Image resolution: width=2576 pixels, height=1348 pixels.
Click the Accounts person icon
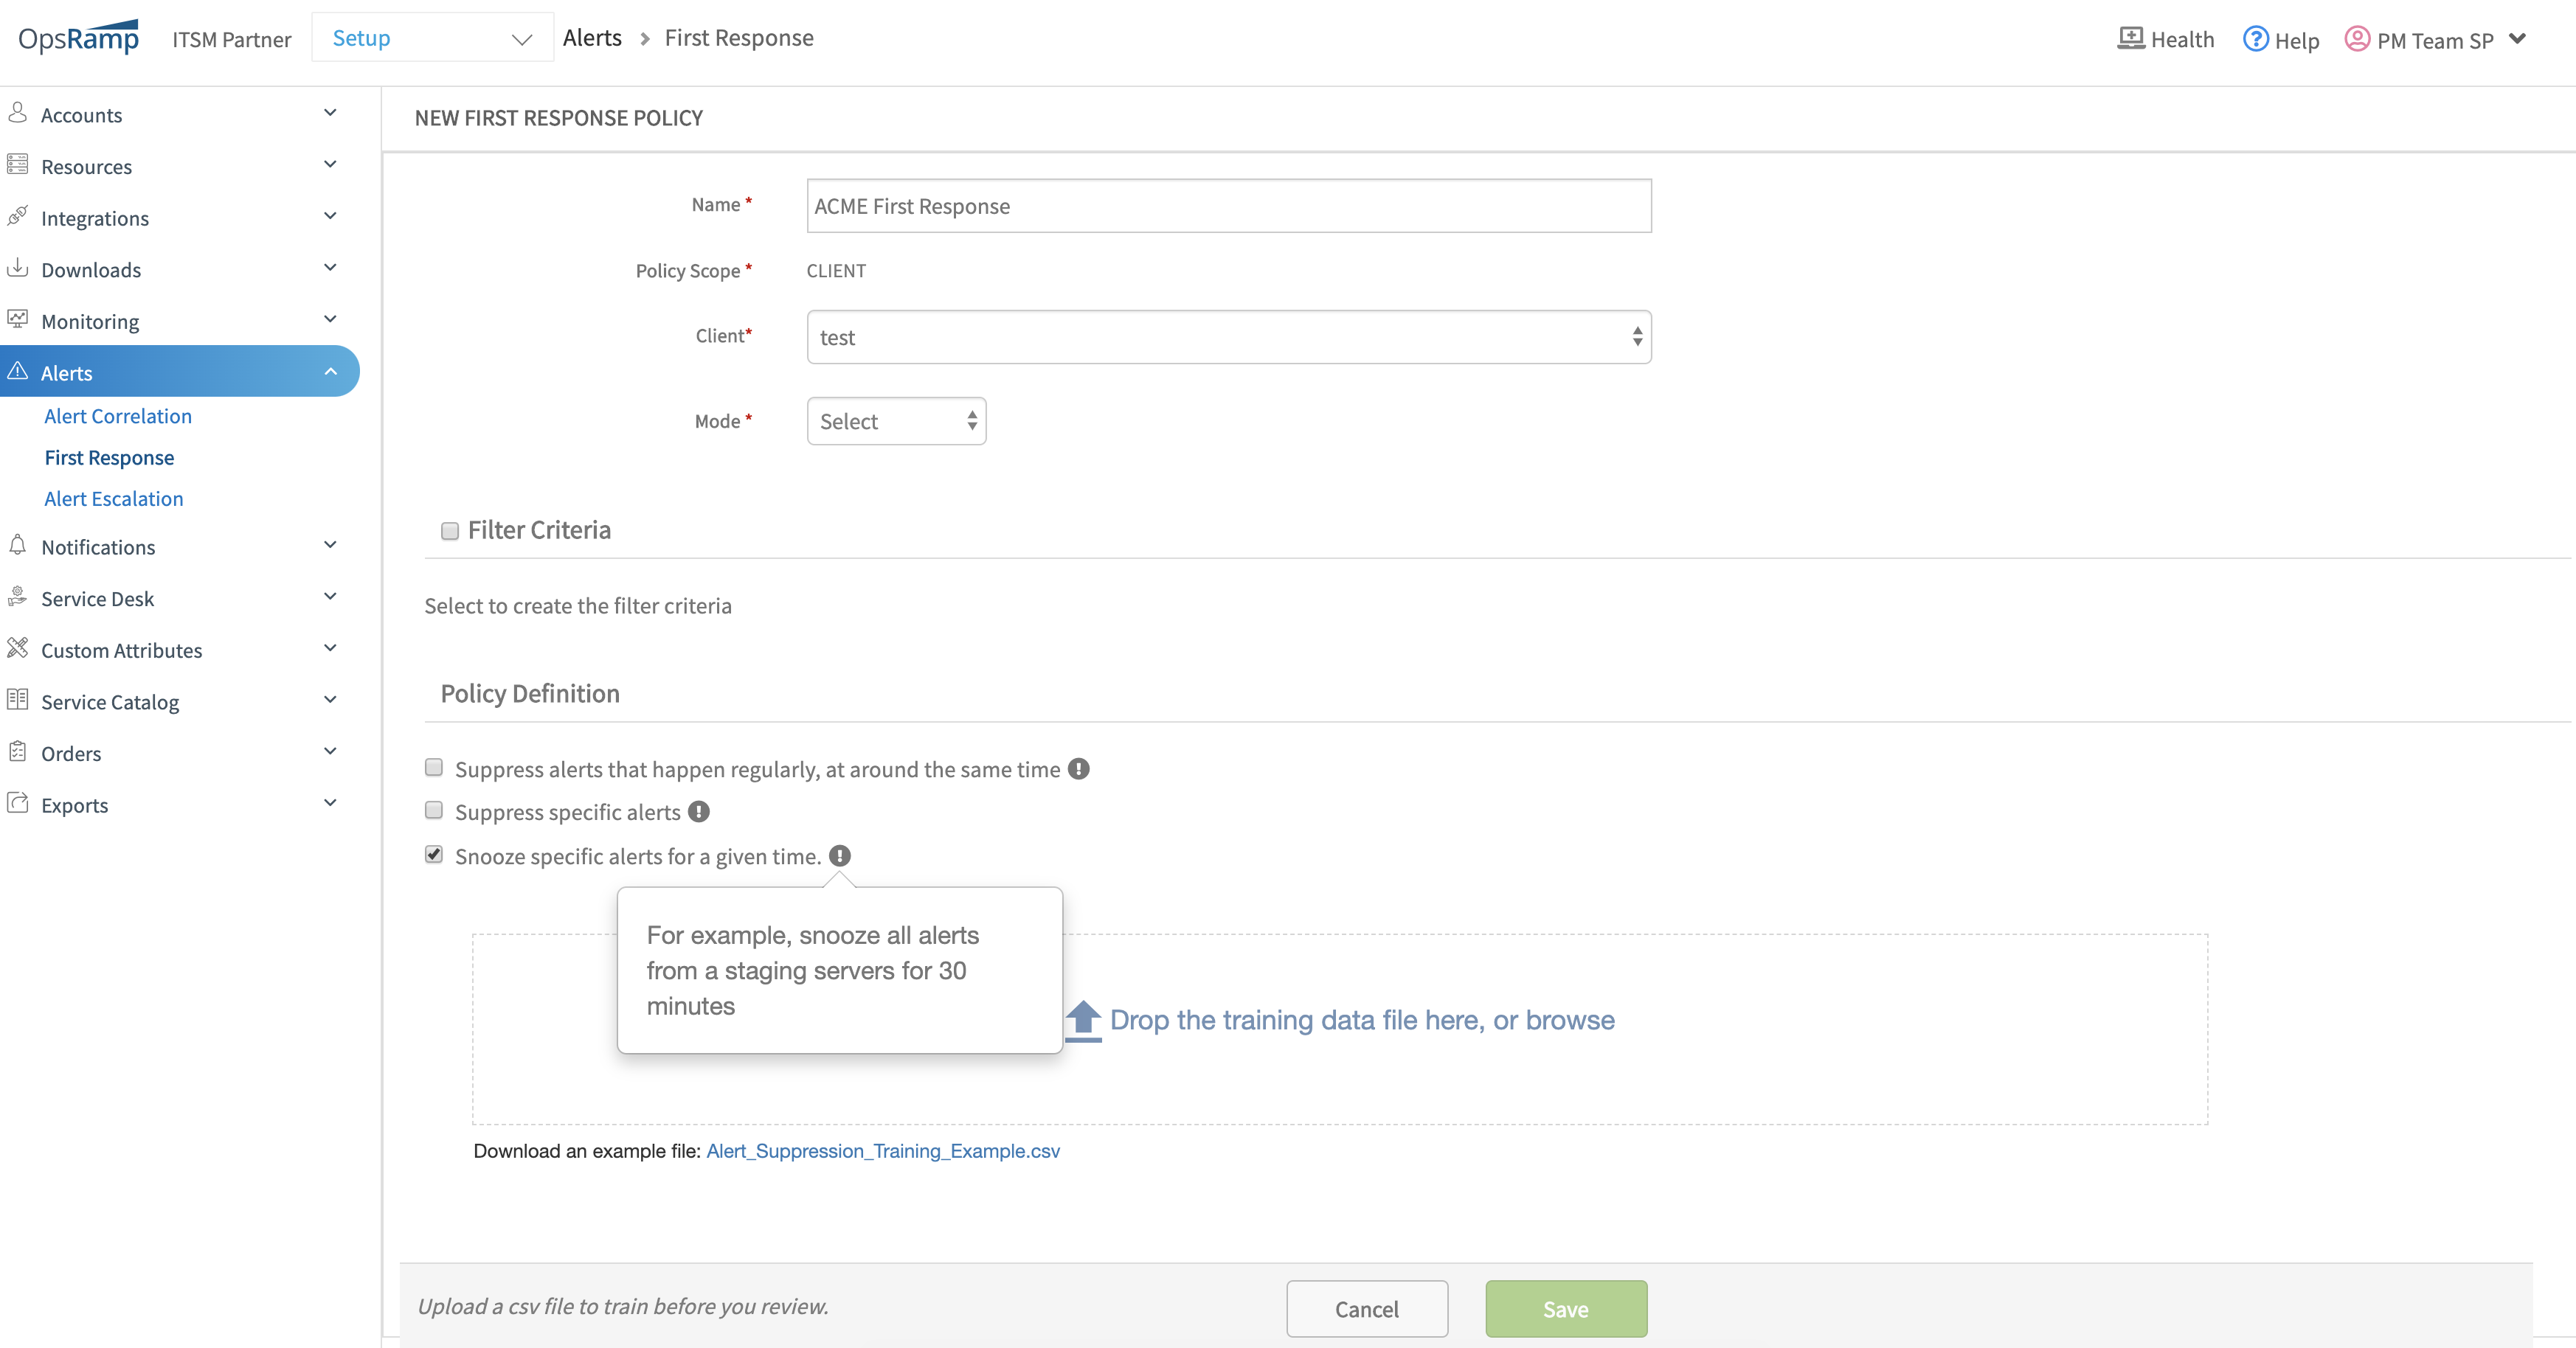coord(17,113)
